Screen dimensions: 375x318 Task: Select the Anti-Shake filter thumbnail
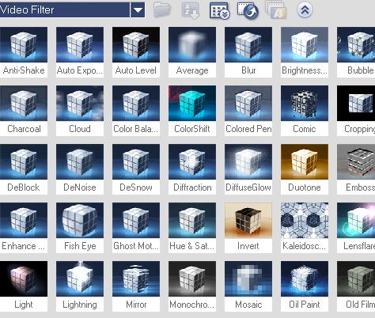(x=24, y=44)
